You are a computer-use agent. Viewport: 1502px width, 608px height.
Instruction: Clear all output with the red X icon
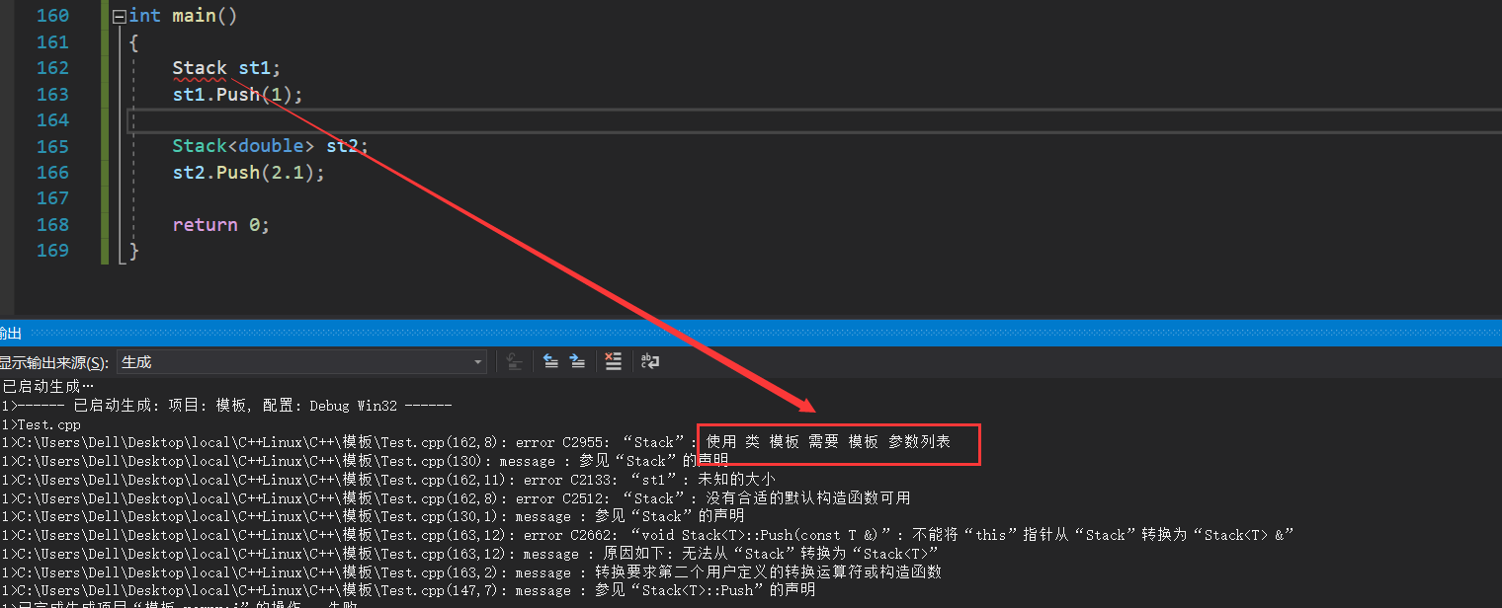[614, 362]
